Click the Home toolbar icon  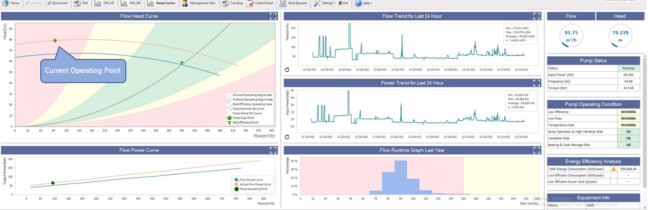11,3
